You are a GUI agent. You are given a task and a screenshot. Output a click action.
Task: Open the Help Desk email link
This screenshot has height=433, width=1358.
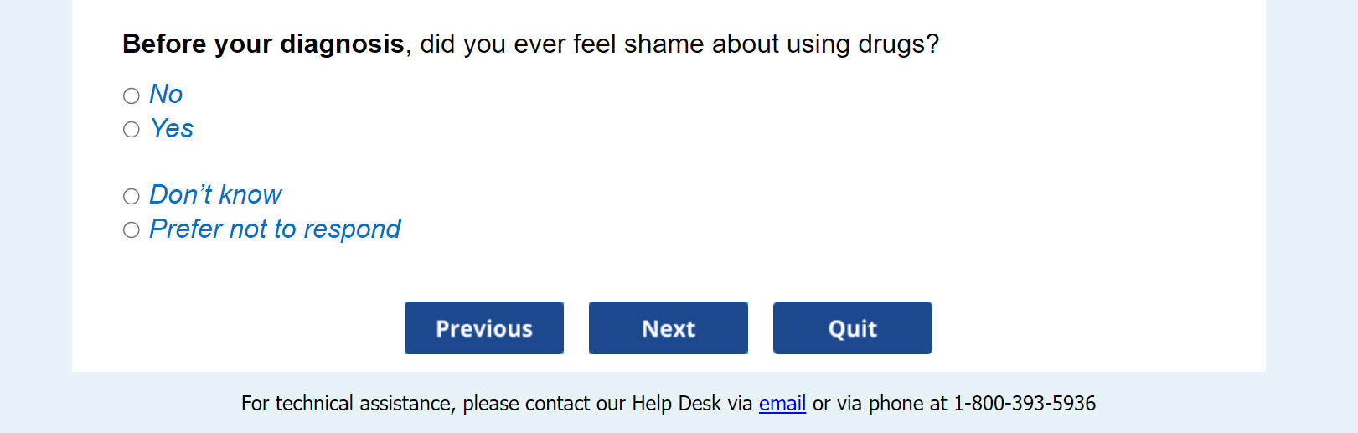point(782,404)
